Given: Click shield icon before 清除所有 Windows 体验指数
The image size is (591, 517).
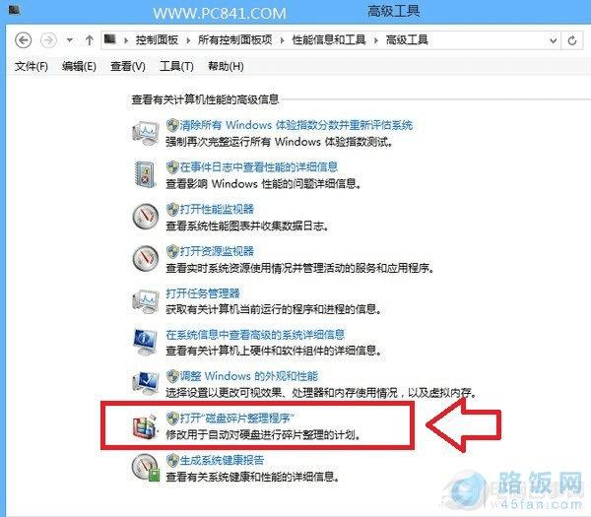Looking at the screenshot, I should (x=172, y=125).
